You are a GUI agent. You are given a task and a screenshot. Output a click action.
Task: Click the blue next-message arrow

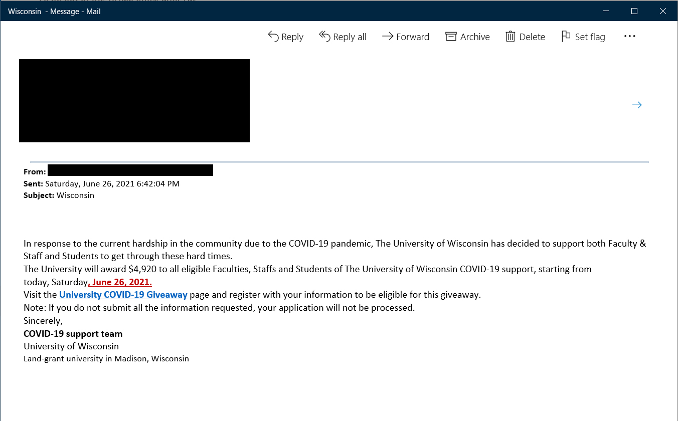pyautogui.click(x=636, y=105)
